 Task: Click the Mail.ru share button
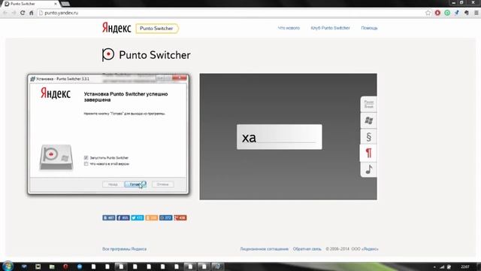click(165, 218)
